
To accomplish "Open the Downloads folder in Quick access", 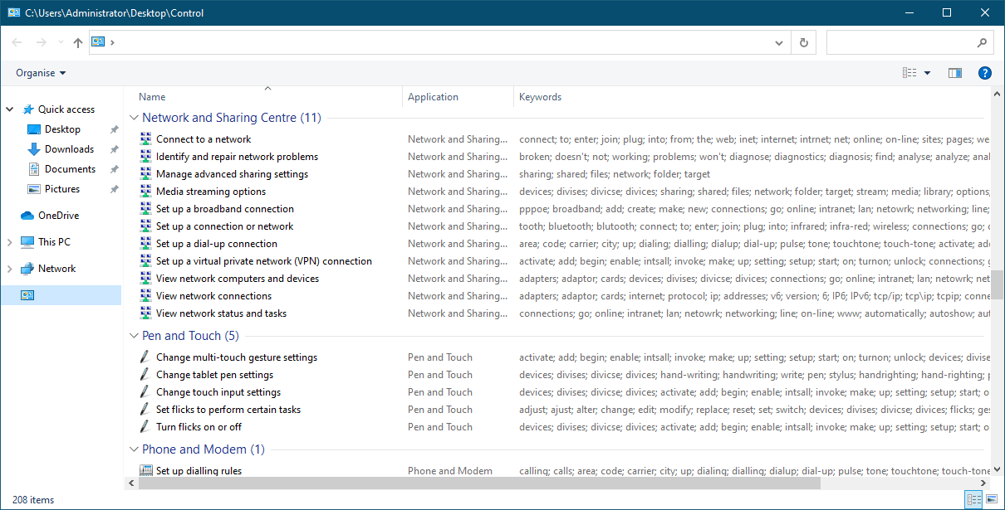I will click(x=69, y=149).
